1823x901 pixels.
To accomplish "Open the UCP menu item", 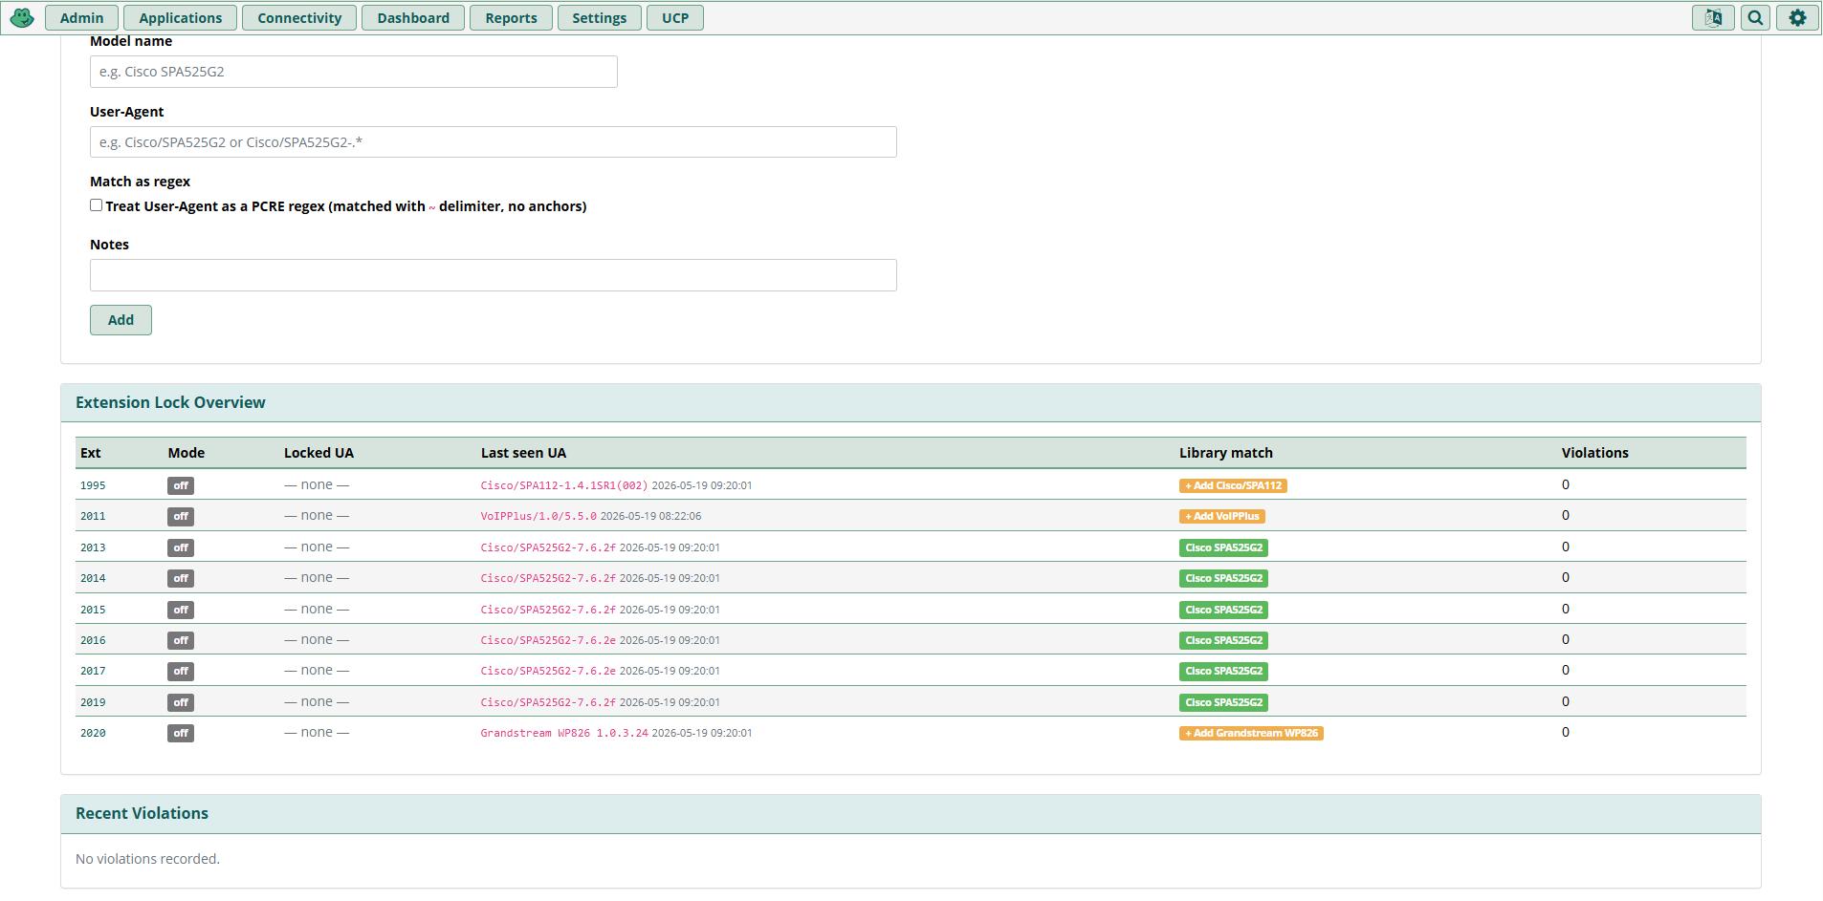I will pos(675,17).
